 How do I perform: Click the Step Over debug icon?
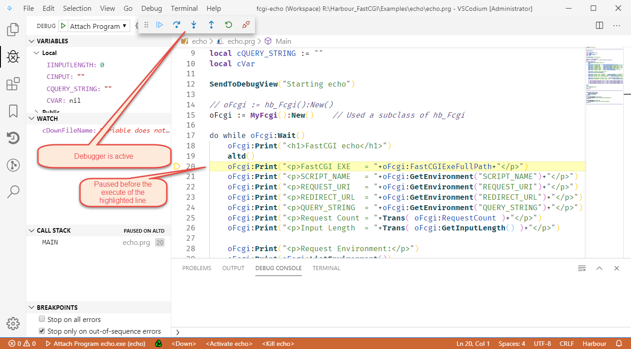(177, 25)
